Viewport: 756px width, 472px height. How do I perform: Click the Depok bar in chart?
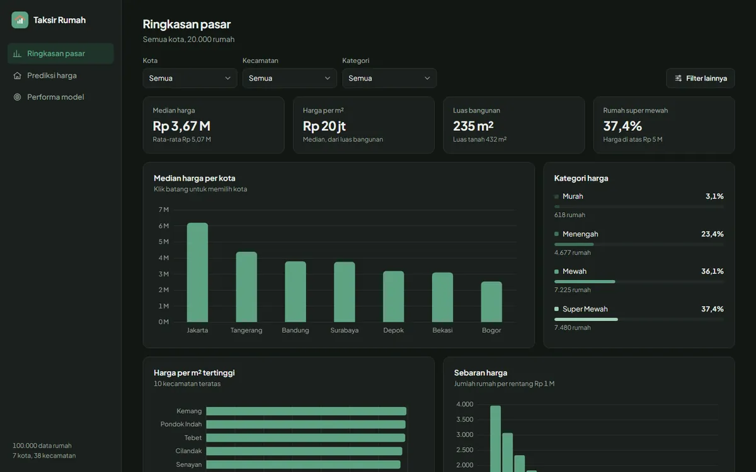point(394,296)
